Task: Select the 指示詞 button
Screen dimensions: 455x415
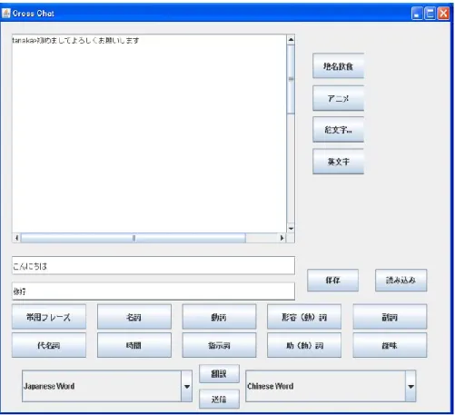Action: point(219,345)
